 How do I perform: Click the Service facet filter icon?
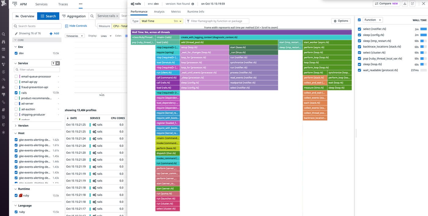point(53,63)
